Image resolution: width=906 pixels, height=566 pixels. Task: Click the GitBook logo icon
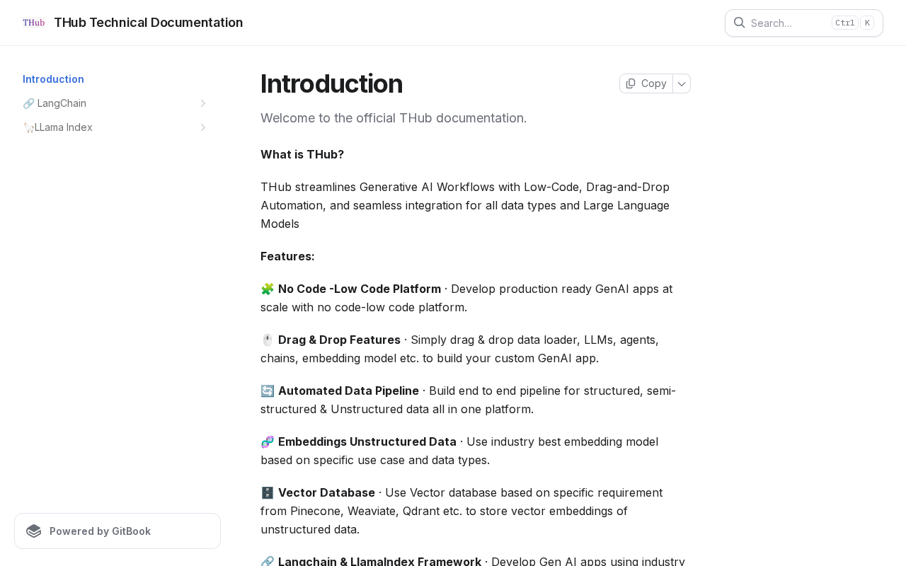[34, 531]
